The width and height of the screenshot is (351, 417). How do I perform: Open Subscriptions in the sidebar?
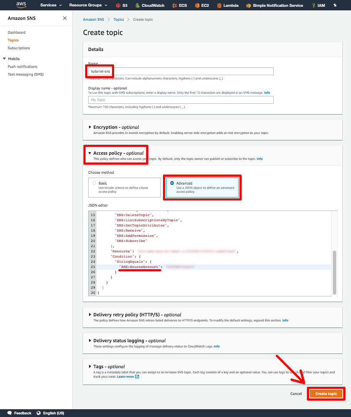pos(19,48)
